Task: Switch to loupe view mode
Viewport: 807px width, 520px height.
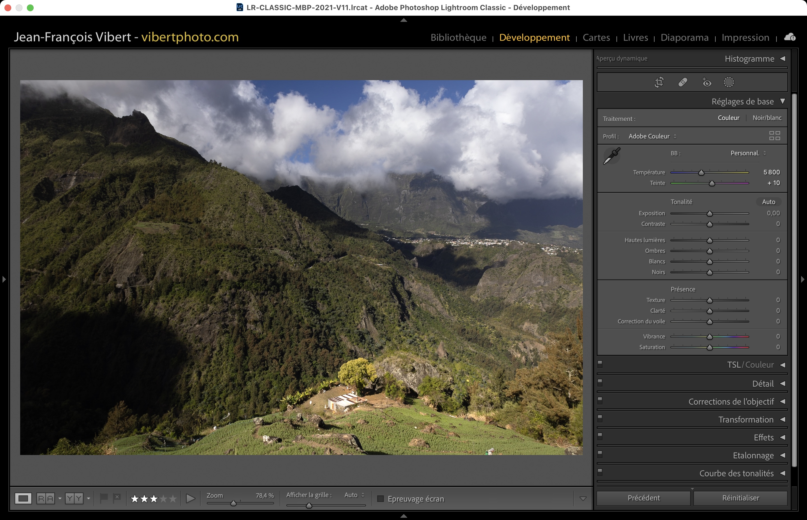Action: 23,498
